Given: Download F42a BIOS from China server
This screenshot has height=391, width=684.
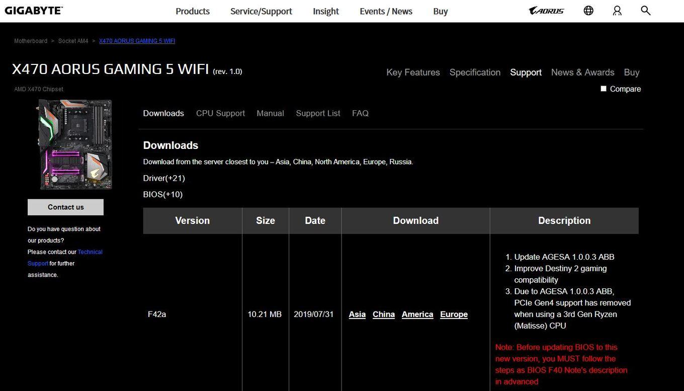Looking at the screenshot, I should click(x=384, y=315).
